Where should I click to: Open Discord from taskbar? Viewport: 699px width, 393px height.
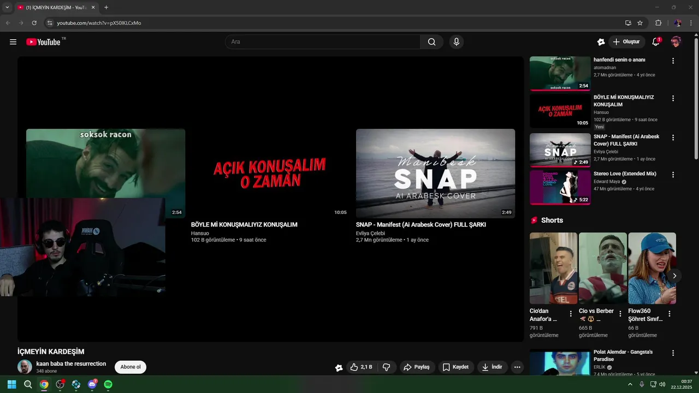click(x=92, y=384)
